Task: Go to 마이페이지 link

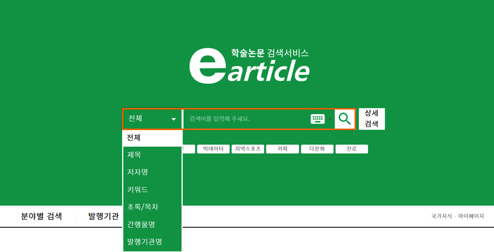Action: tap(471, 216)
